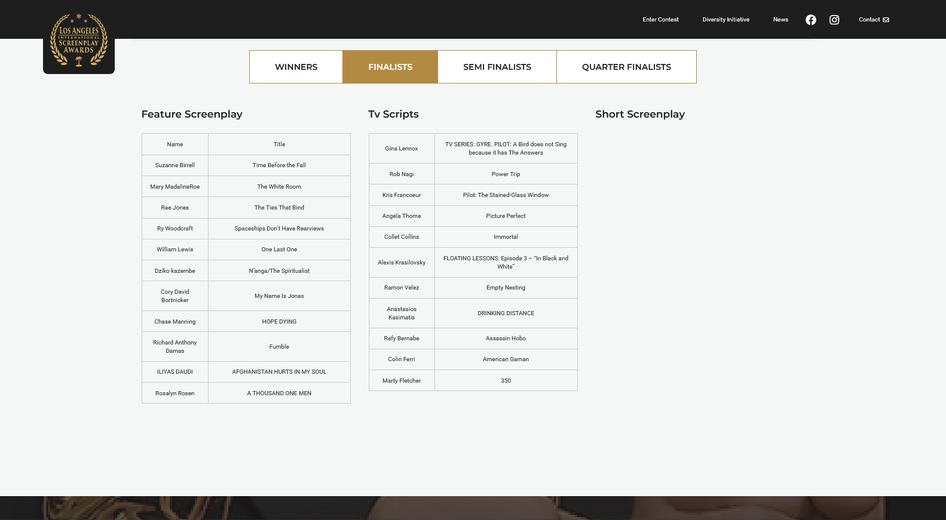Image resolution: width=946 pixels, height=520 pixels.
Task: Click the 'Assassin Hobo' table entry
Action: pyautogui.click(x=506, y=339)
